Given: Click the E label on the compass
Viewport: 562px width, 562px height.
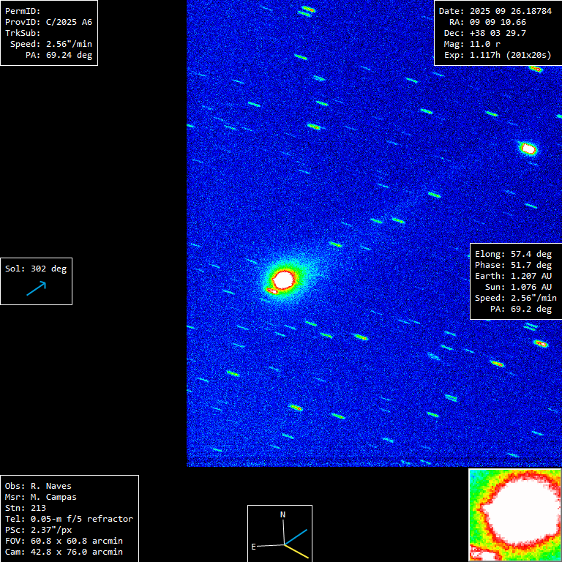Looking at the screenshot, I should (x=254, y=547).
